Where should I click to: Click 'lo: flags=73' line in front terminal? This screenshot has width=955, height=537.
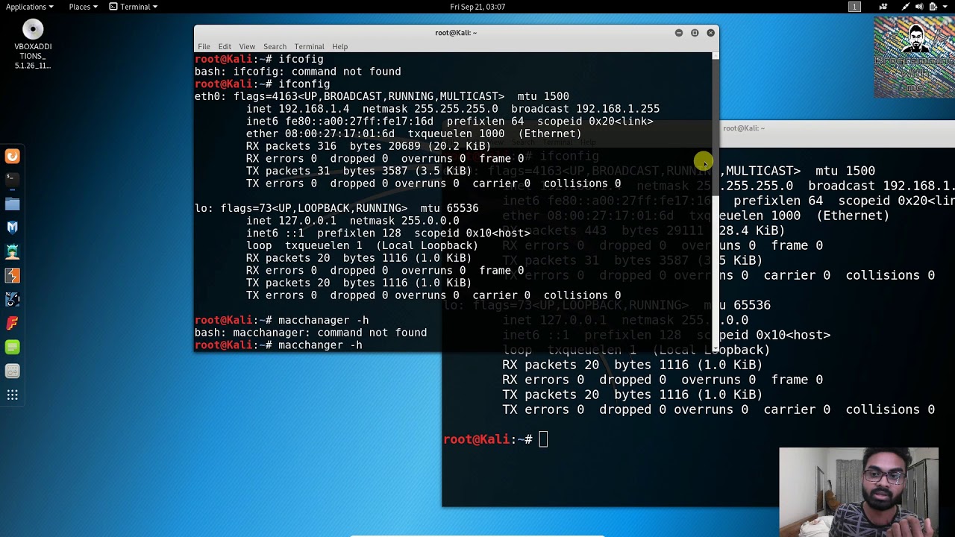(x=336, y=208)
